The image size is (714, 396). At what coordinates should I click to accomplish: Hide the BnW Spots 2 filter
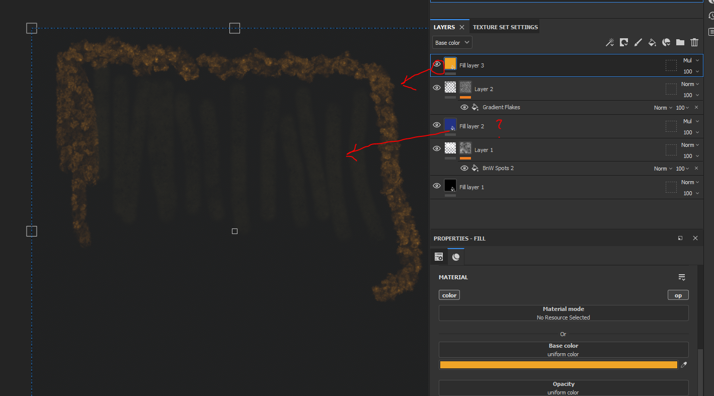point(464,168)
